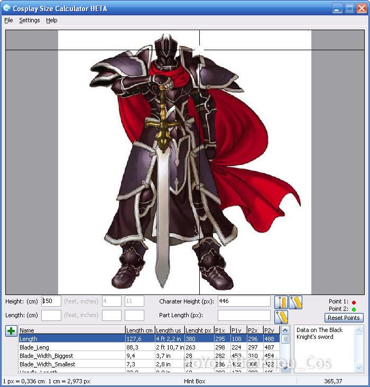
Task: Click the red Point 1 indicator dot
Action: [354, 302]
